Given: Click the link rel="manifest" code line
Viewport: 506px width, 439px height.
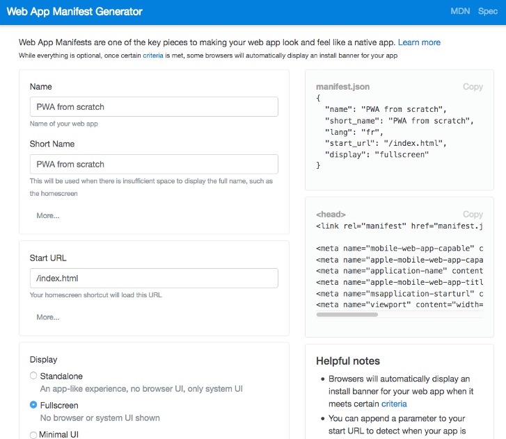Looking at the screenshot, I should tap(400, 226).
